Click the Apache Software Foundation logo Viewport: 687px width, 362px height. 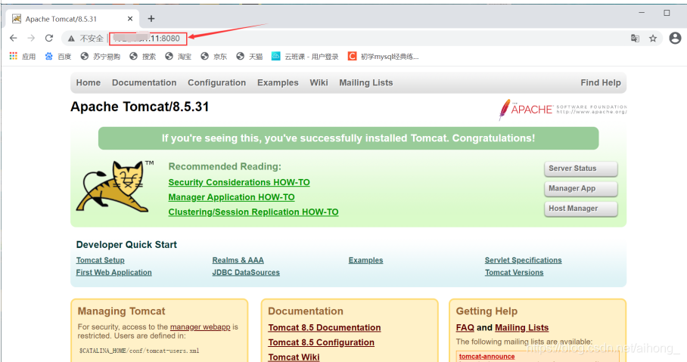pyautogui.click(x=563, y=110)
